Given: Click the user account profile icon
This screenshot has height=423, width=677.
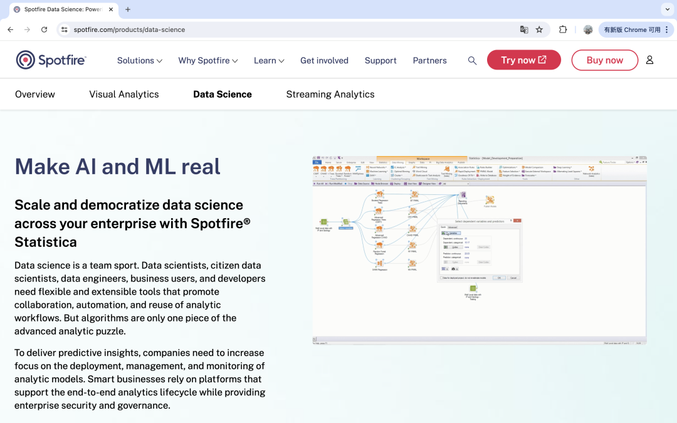Looking at the screenshot, I should (649, 60).
